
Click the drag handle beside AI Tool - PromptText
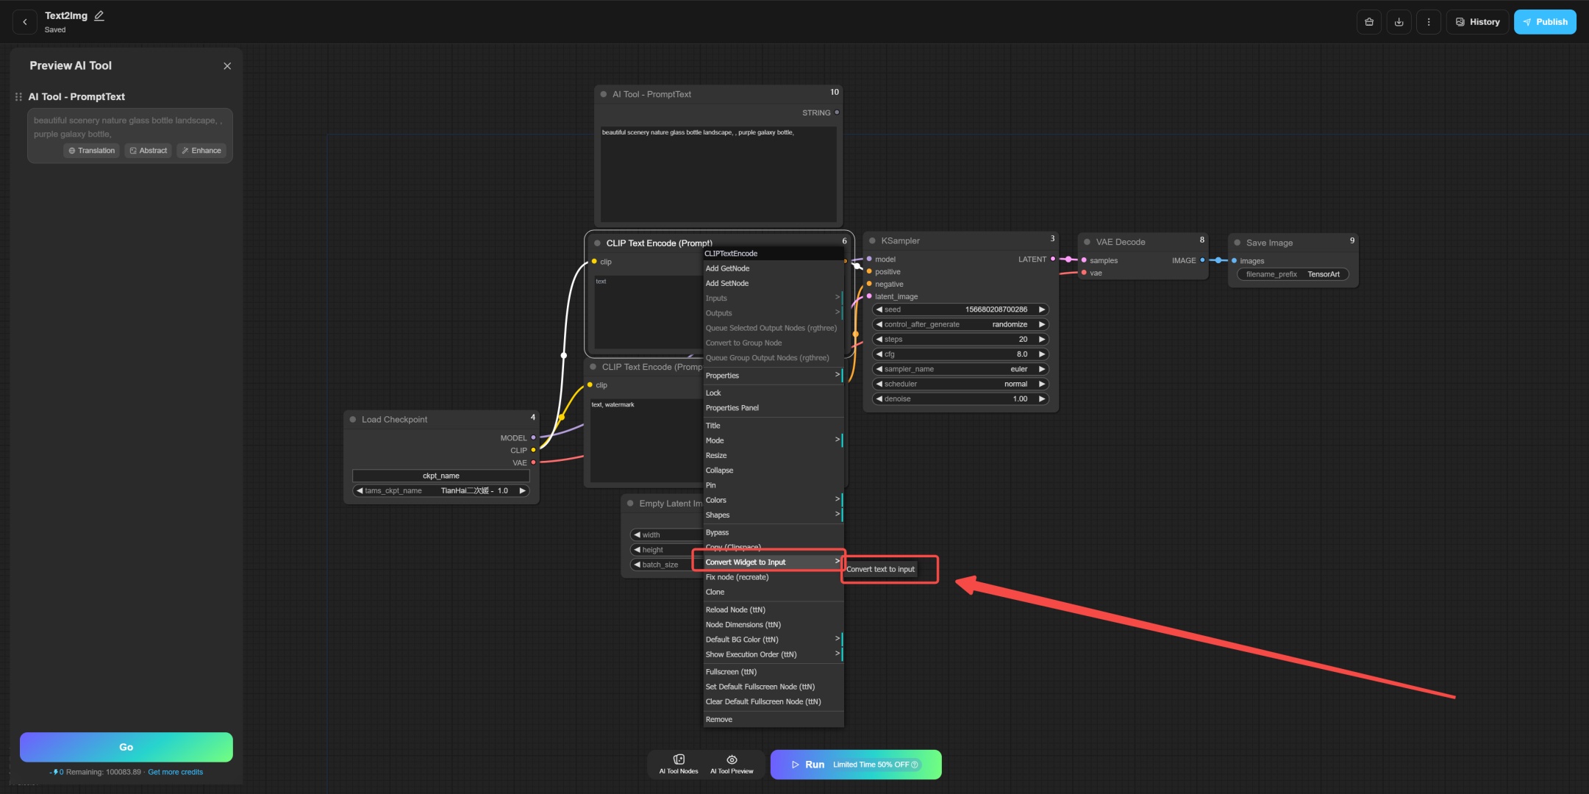18,97
